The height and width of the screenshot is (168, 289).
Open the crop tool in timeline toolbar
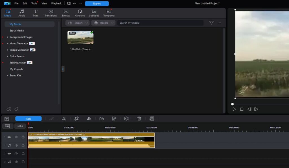pyautogui.click(x=76, y=119)
